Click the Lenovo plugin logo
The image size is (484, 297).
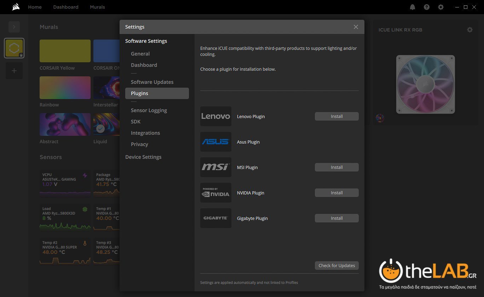[216, 116]
